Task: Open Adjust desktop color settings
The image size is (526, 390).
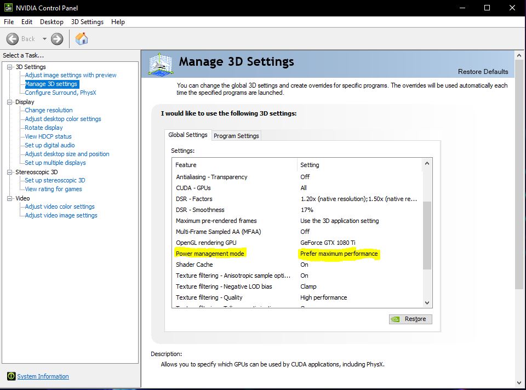Action: pyautogui.click(x=62, y=119)
